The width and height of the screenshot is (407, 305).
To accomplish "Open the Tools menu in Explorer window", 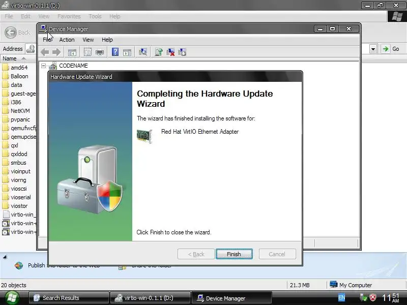I will tap(95, 16).
